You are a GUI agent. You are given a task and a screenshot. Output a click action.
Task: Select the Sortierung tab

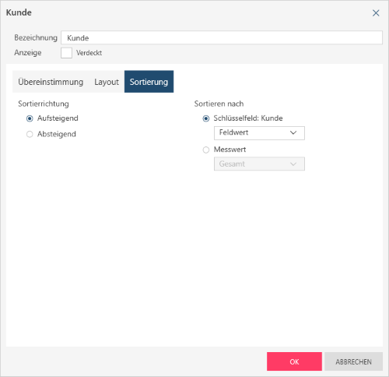point(149,82)
